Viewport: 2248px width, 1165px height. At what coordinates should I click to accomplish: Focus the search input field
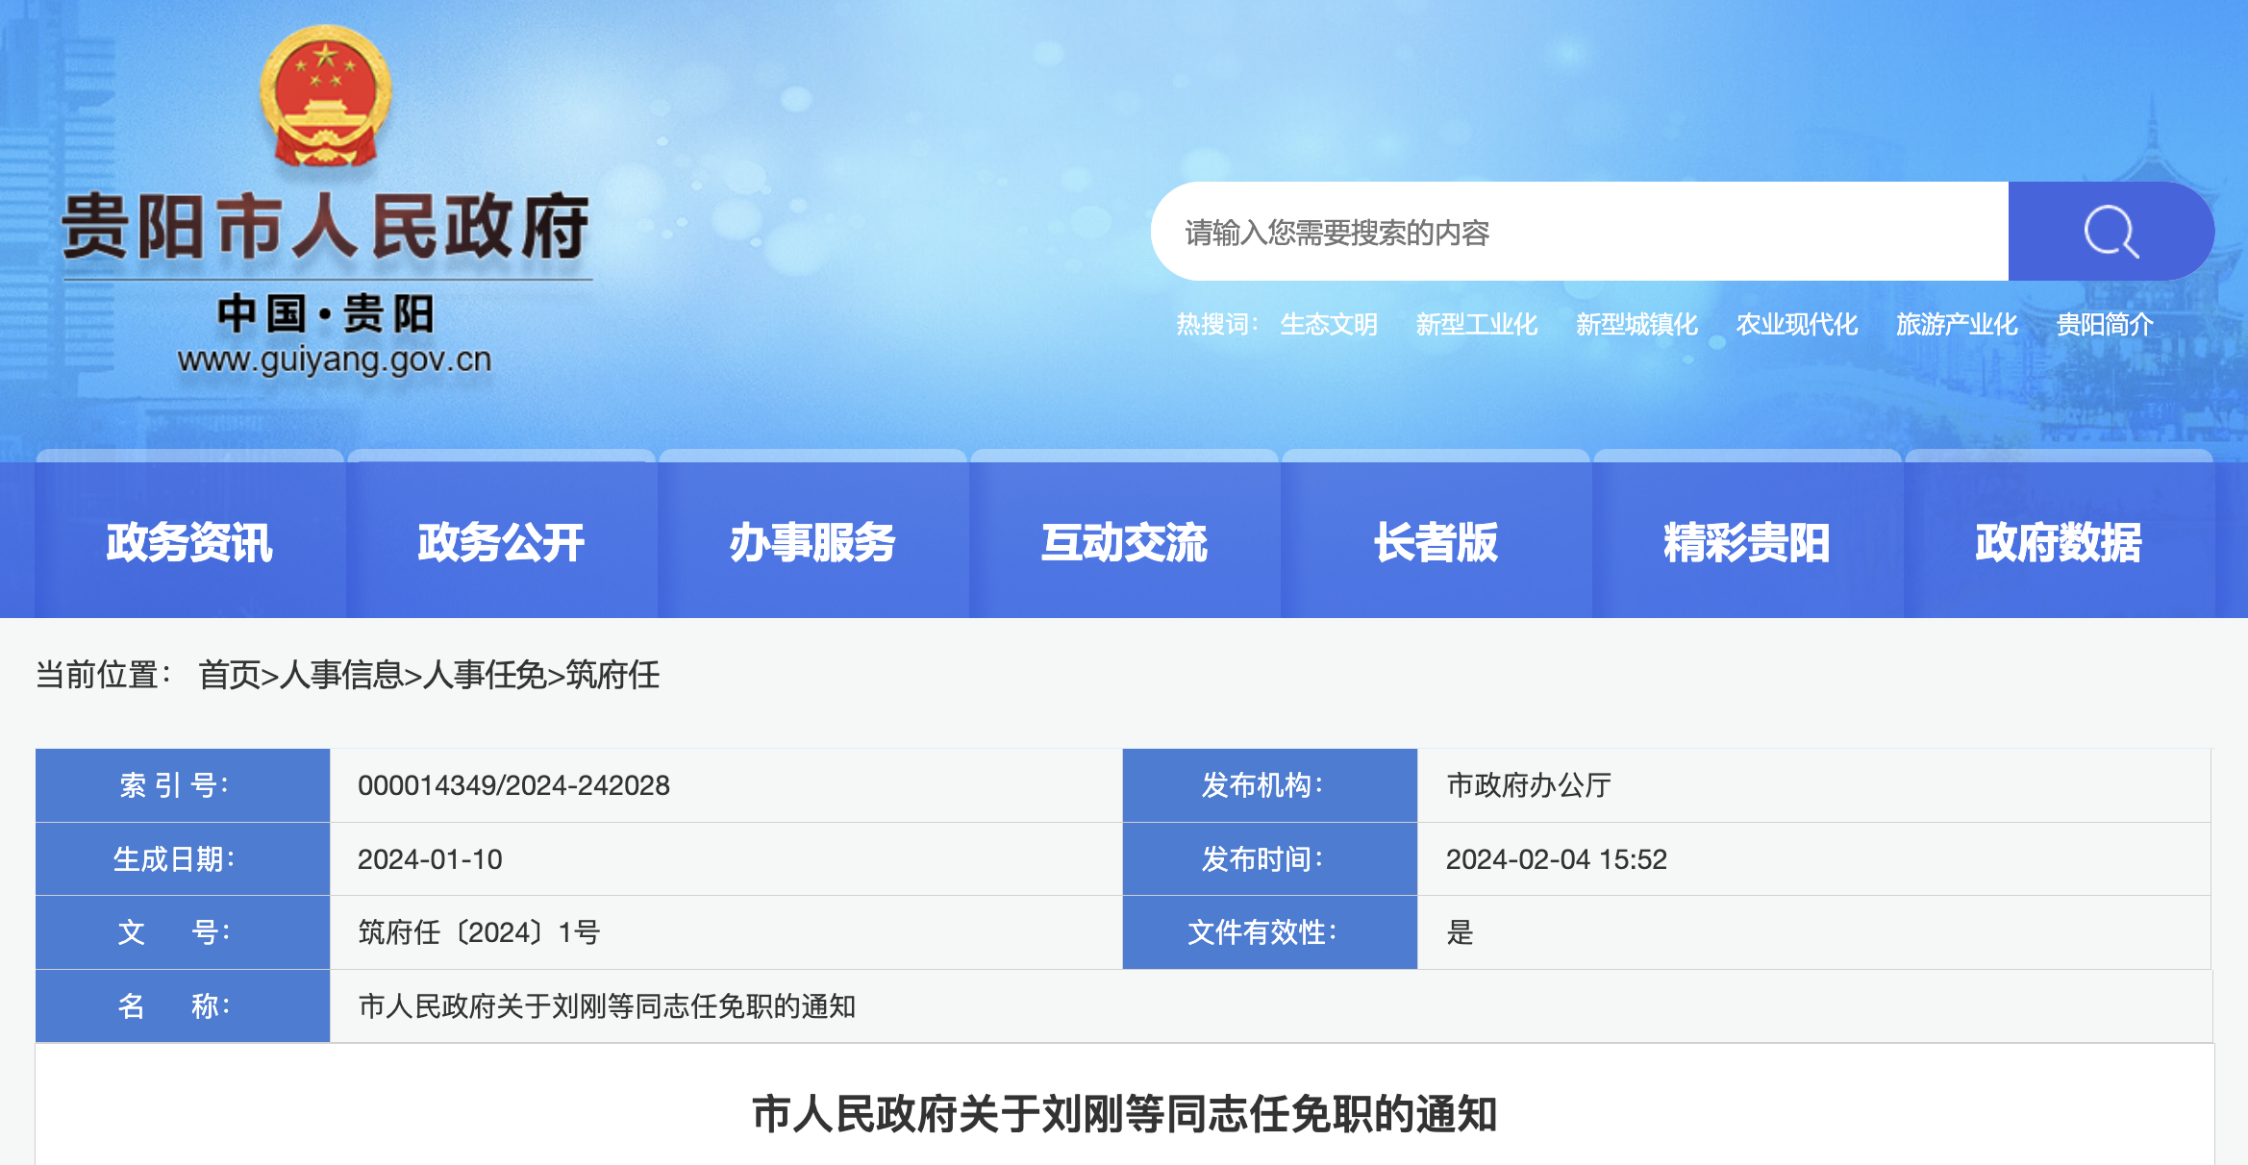coord(1580,232)
